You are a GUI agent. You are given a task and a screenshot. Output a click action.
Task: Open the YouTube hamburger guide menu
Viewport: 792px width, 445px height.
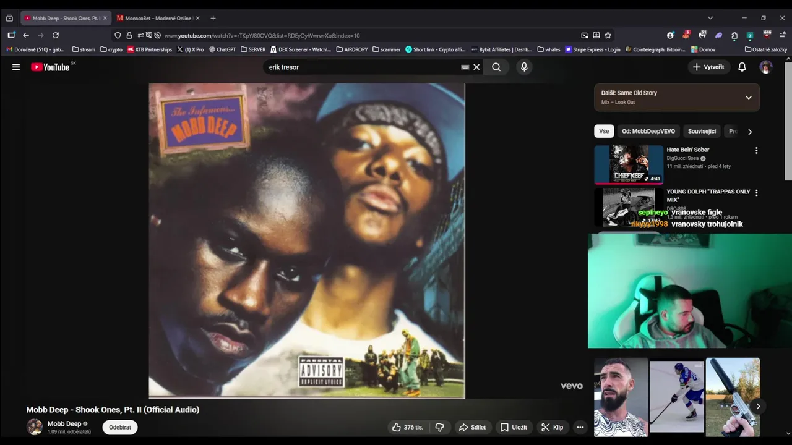(16, 67)
